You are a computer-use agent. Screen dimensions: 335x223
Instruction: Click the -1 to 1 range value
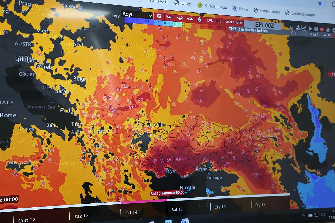coord(314,35)
